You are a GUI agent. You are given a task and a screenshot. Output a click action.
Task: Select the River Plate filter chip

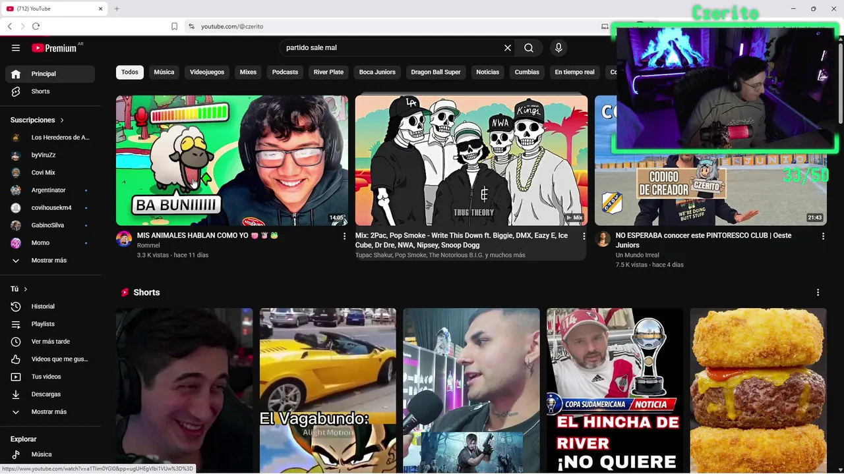[328, 72]
